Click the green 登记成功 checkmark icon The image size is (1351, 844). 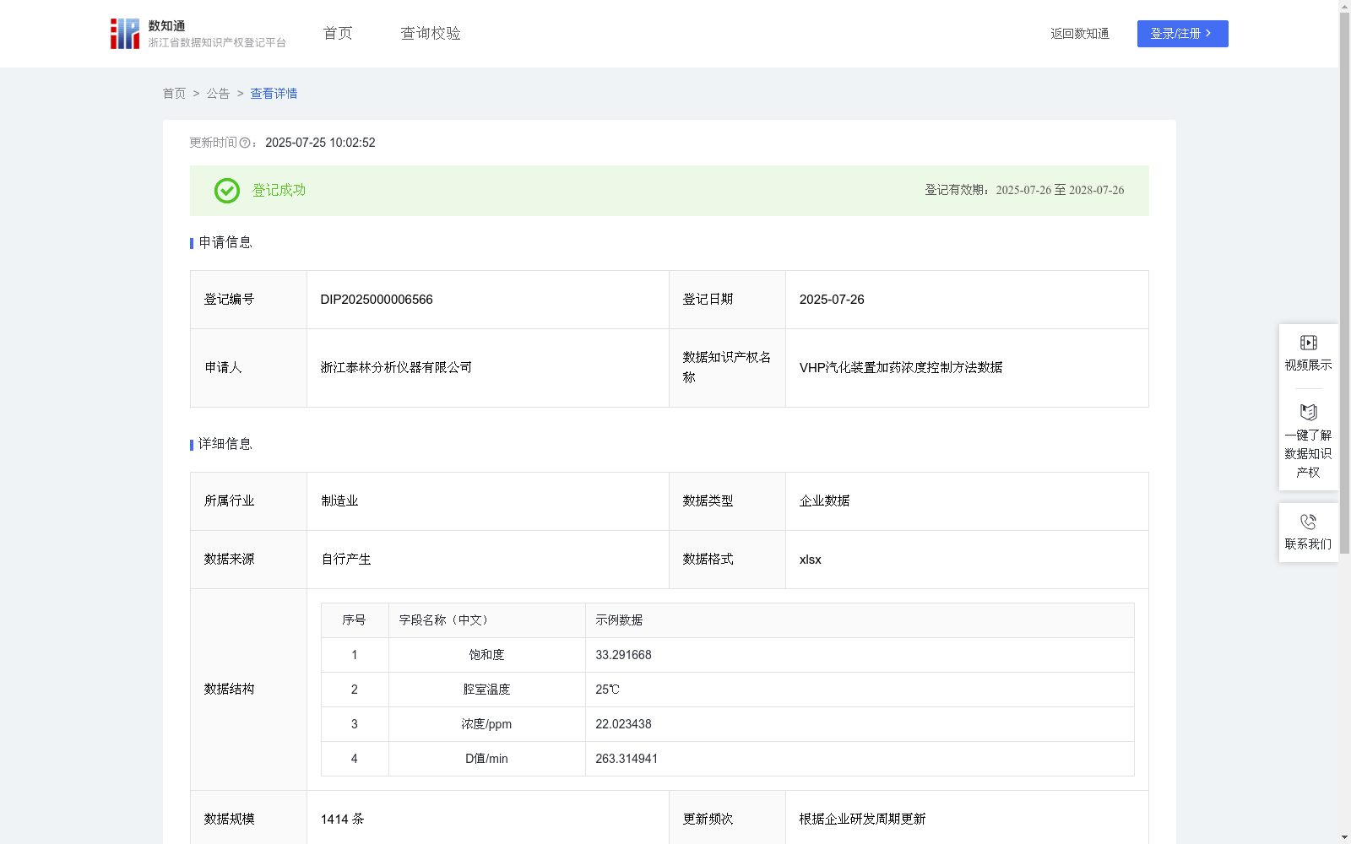point(227,191)
